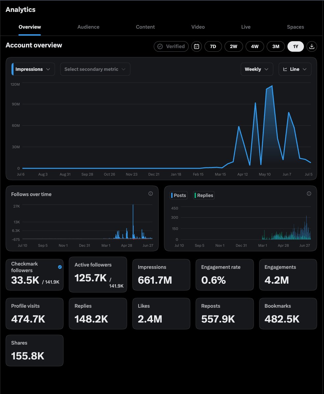Select the 2W time range
The height and width of the screenshot is (394, 324).
[233, 46]
